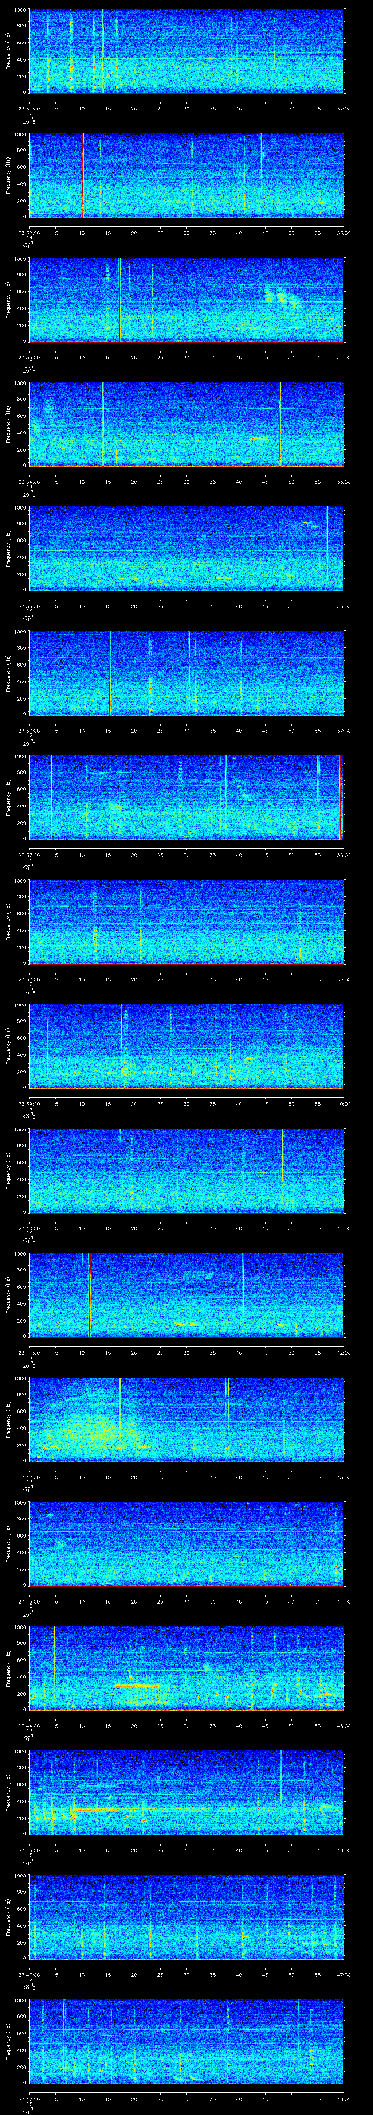Click the 23:41:00 start time label

[30, 1352]
